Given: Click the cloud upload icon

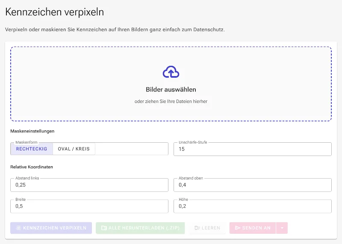Looking at the screenshot, I should [171, 72].
